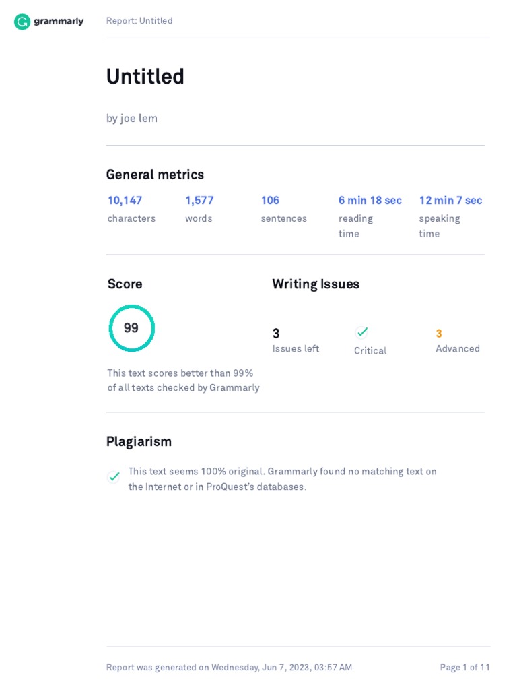Image resolution: width=517 pixels, height=690 pixels.
Task: Click the 12 min 7 sec speaking time
Action: [450, 201]
